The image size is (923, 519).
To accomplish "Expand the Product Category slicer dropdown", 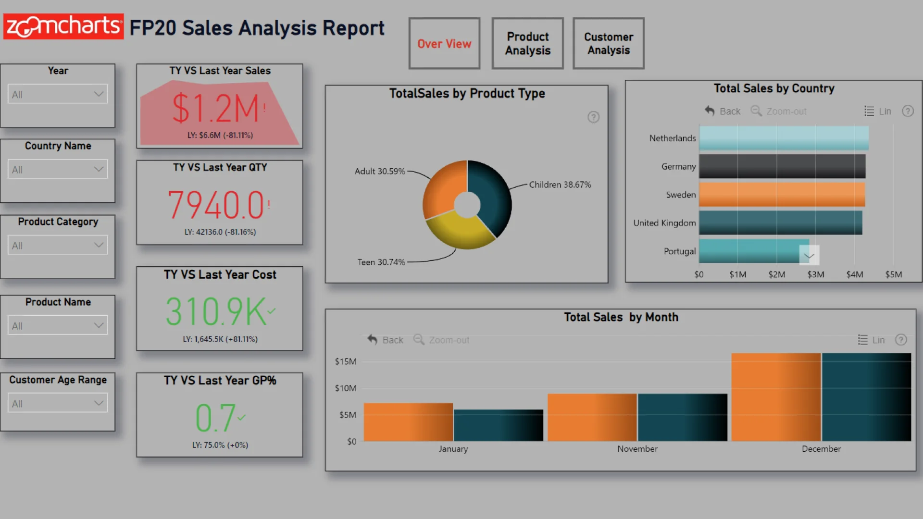I will coord(58,245).
